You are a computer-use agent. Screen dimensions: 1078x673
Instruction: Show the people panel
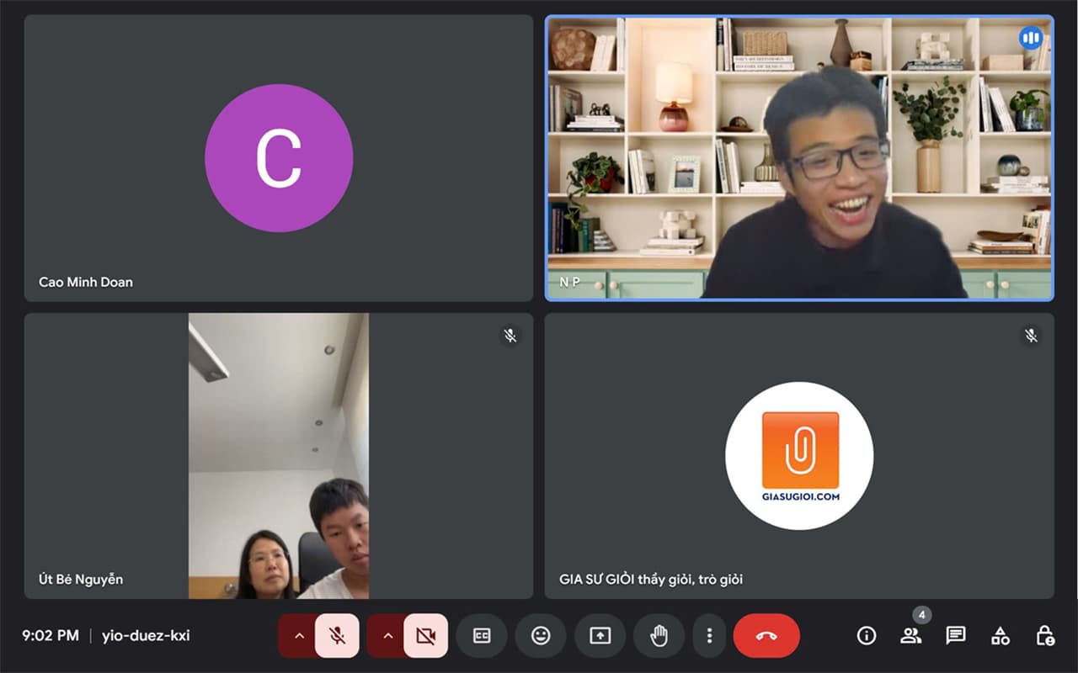(910, 636)
